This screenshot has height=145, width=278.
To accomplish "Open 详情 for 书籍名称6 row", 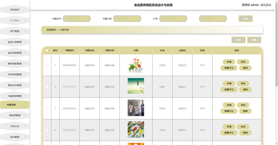I will tap(229, 105).
